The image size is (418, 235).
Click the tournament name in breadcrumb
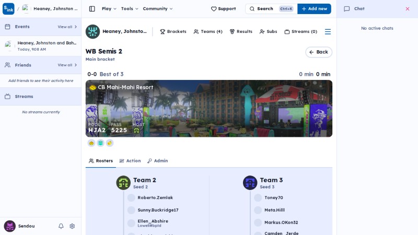coord(55,9)
